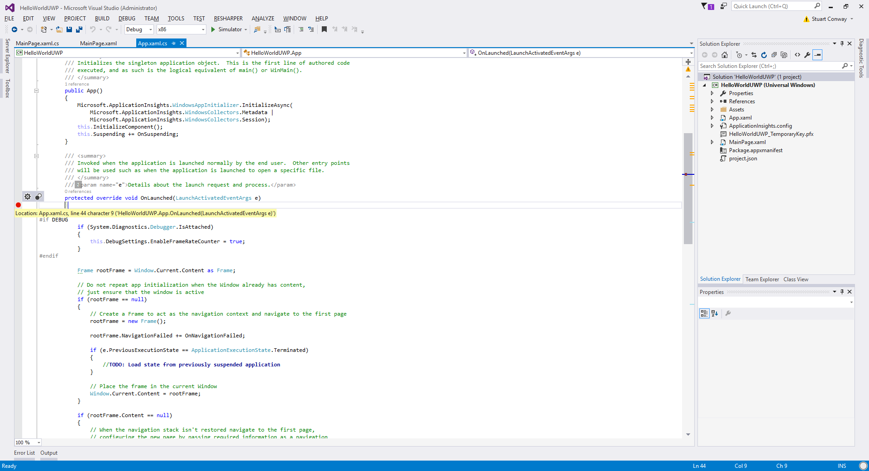Expand the MainPage.xaml node in Solution Explorer

pyautogui.click(x=712, y=142)
